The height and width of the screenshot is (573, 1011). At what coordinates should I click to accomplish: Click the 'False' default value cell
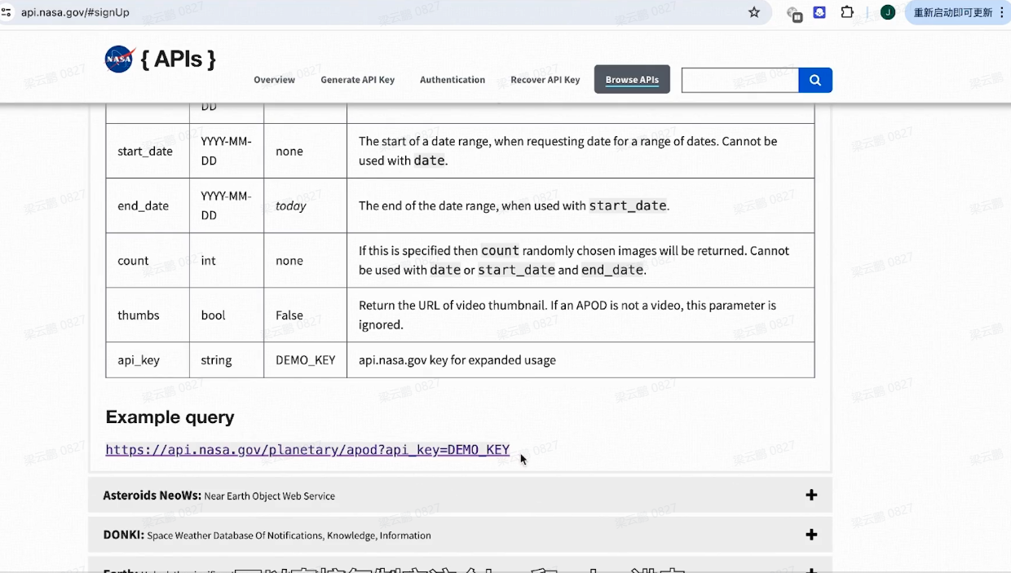click(x=306, y=315)
